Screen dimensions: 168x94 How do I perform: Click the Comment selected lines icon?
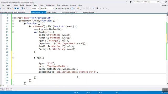click(x=91, y=8)
